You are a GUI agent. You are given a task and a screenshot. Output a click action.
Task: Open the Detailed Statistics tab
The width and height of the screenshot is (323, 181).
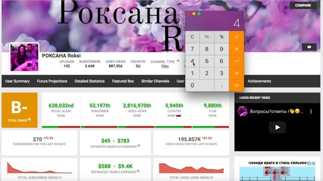[90, 81]
